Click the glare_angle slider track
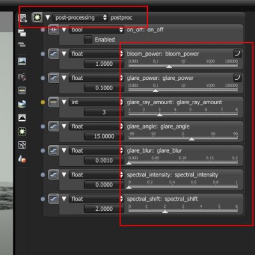 (183, 138)
